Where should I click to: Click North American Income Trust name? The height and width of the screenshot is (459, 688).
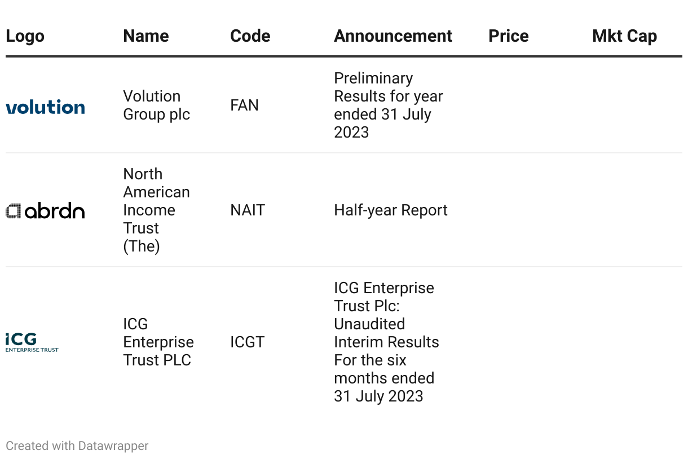coord(156,210)
